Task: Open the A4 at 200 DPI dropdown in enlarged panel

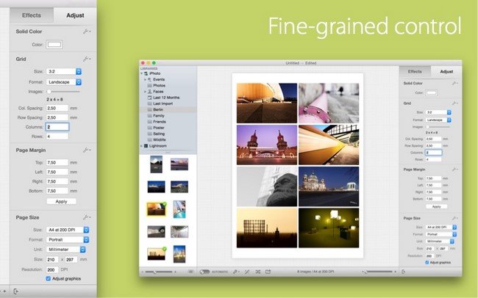Action: pos(68,230)
